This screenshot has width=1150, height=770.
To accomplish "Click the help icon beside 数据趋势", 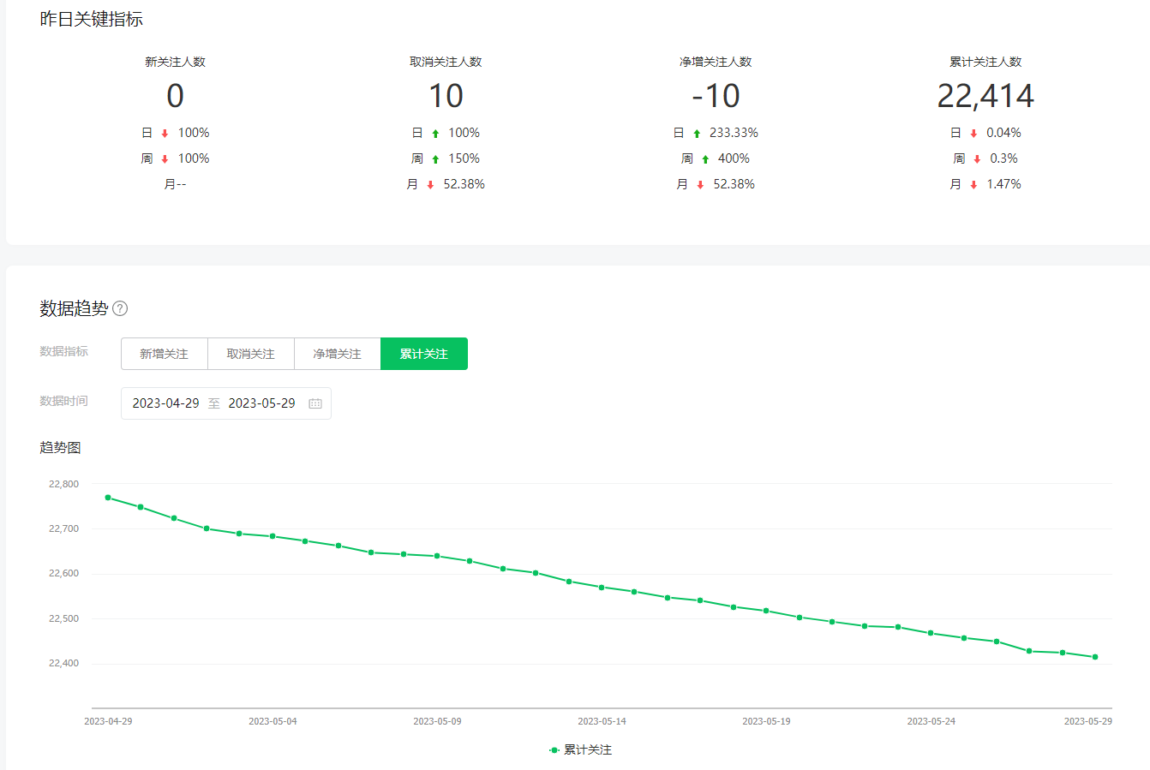I will point(120,308).
